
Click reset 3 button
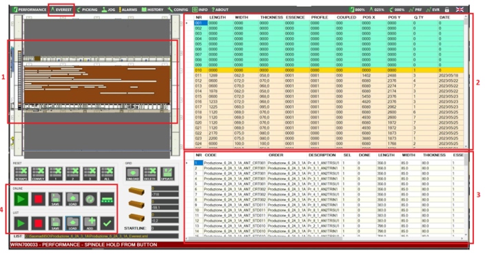tap(90, 174)
